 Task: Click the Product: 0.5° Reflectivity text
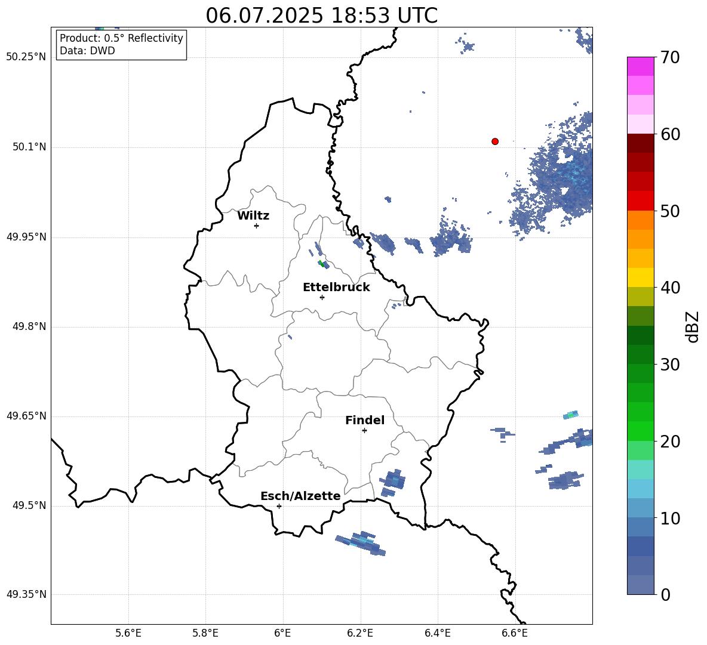click(x=121, y=38)
